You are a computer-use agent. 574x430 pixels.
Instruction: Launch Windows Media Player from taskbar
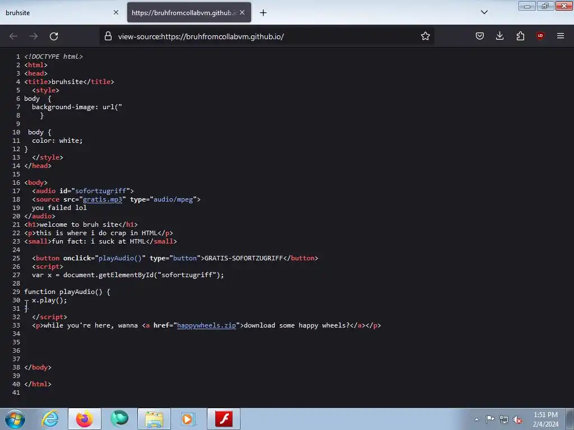(188, 419)
